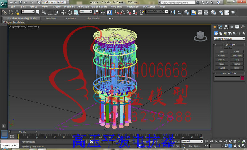Image resolution: width=247 pixels, height=150 pixels.
Task: Open the Rendering menu
Action: coord(116,7)
